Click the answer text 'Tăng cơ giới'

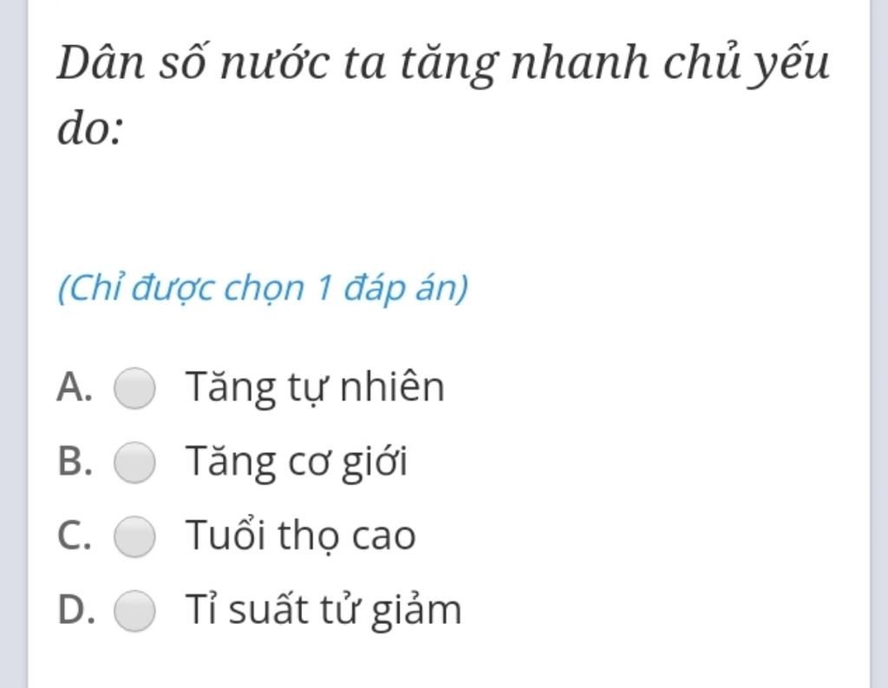(297, 462)
